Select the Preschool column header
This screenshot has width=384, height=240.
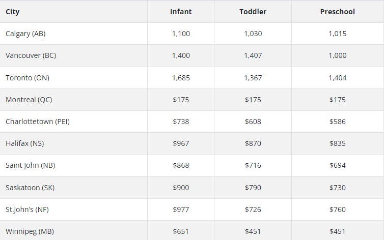coord(338,12)
